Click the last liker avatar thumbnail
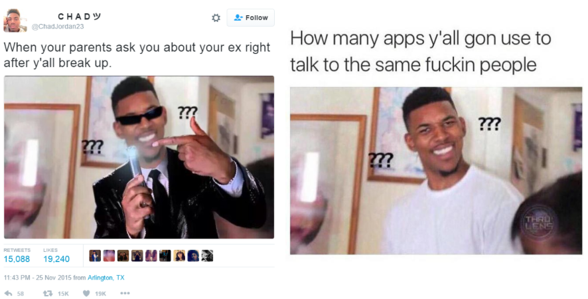Image resolution: width=588 pixels, height=299 pixels. (207, 256)
